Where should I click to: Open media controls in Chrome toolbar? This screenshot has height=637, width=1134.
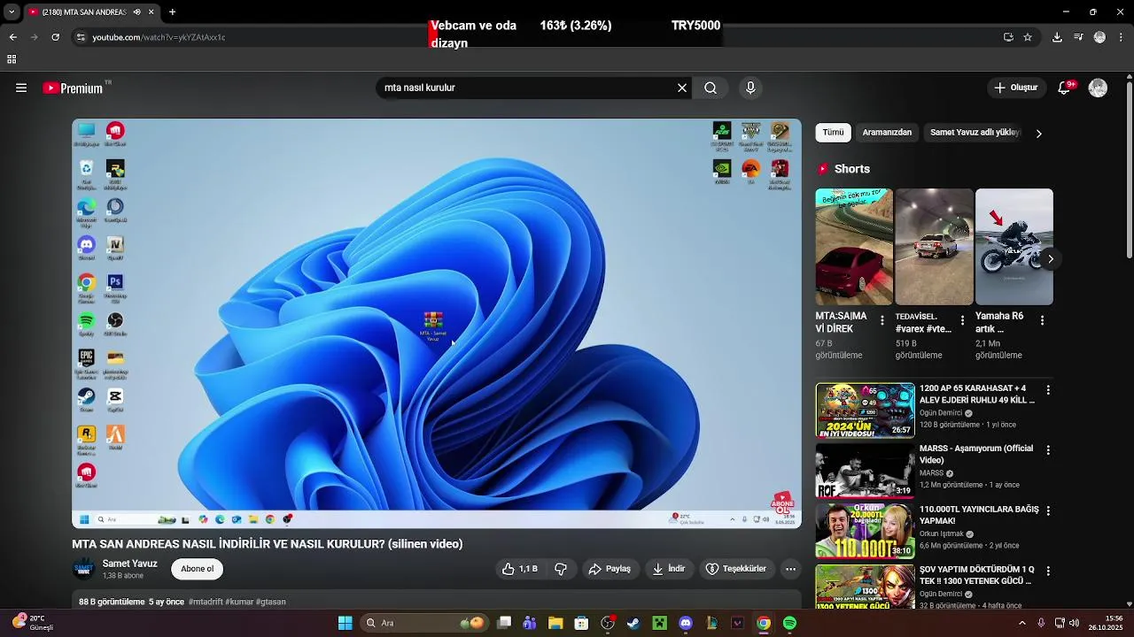pyautogui.click(x=1078, y=37)
